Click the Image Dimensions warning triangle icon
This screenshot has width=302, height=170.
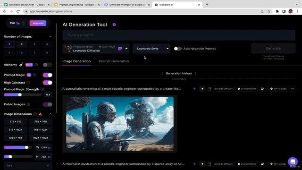(x=40, y=114)
